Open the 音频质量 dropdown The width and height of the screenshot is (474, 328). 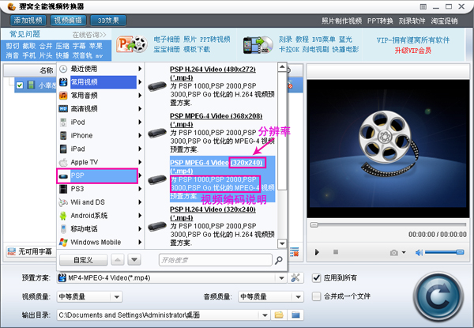[299, 297]
